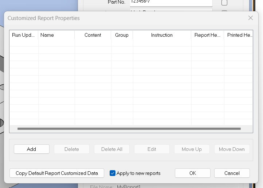
Task: Toggle checkbox next to Part No. field
Action: pyautogui.click(x=224, y=3)
